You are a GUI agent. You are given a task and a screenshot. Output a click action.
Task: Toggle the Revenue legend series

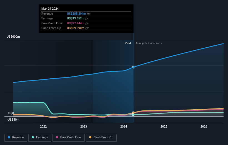[x=16, y=138]
